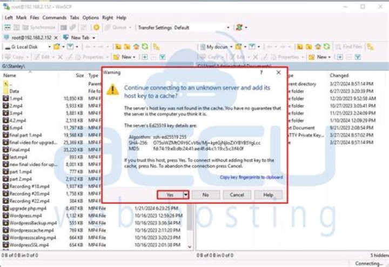Screen dimensions: 389x267
Task: Open directory icon in the right panel toolbar
Action: [x=239, y=46]
